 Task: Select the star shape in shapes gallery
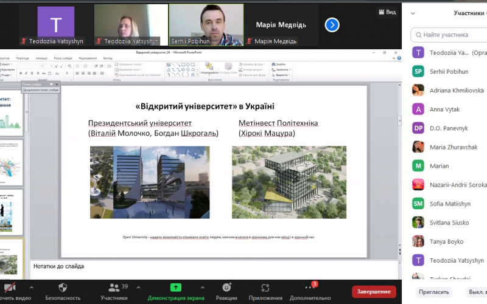pyautogui.click(x=193, y=74)
